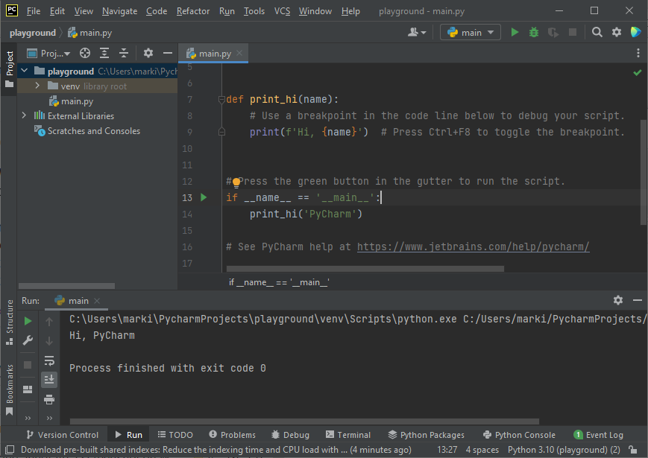Click the green Run button in top toolbar

pyautogui.click(x=515, y=32)
